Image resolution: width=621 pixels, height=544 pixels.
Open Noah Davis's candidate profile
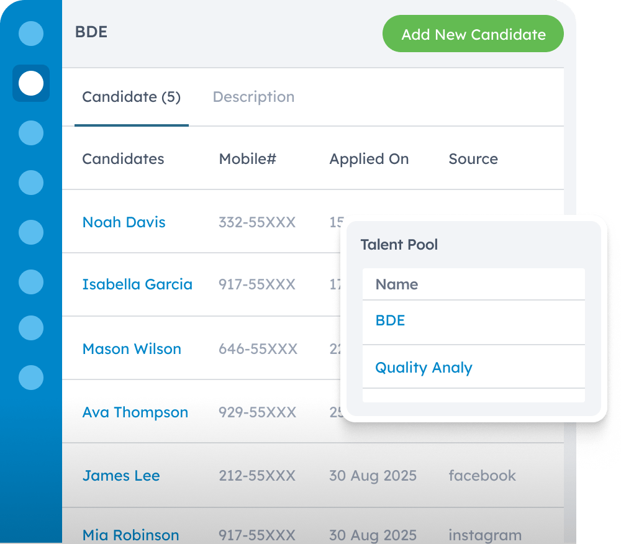tap(124, 222)
